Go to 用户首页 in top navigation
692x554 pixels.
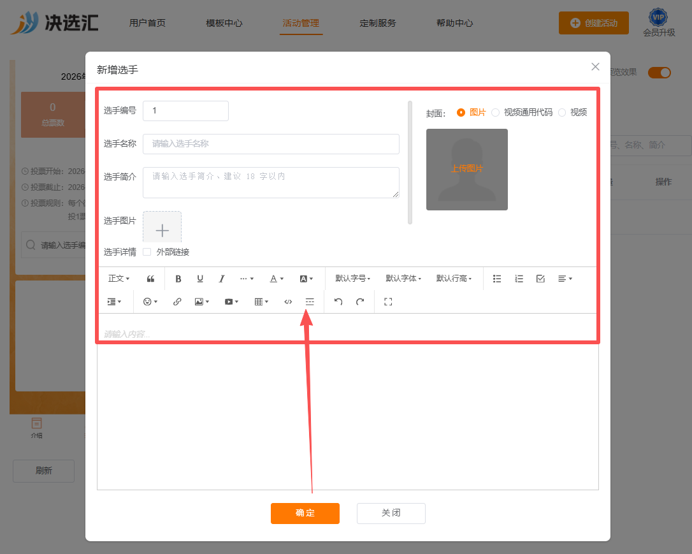[147, 23]
